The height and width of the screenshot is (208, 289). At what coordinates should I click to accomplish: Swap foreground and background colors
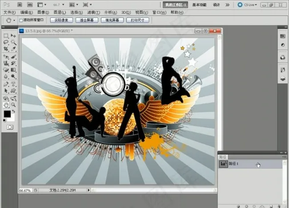(x=13, y=111)
